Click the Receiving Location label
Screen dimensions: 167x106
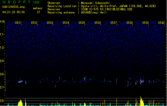tap(62, 6)
